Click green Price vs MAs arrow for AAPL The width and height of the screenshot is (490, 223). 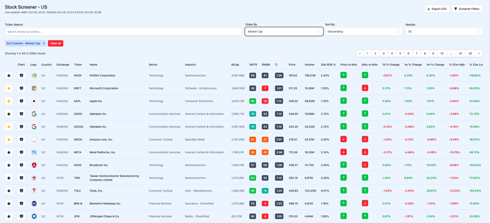344,101
